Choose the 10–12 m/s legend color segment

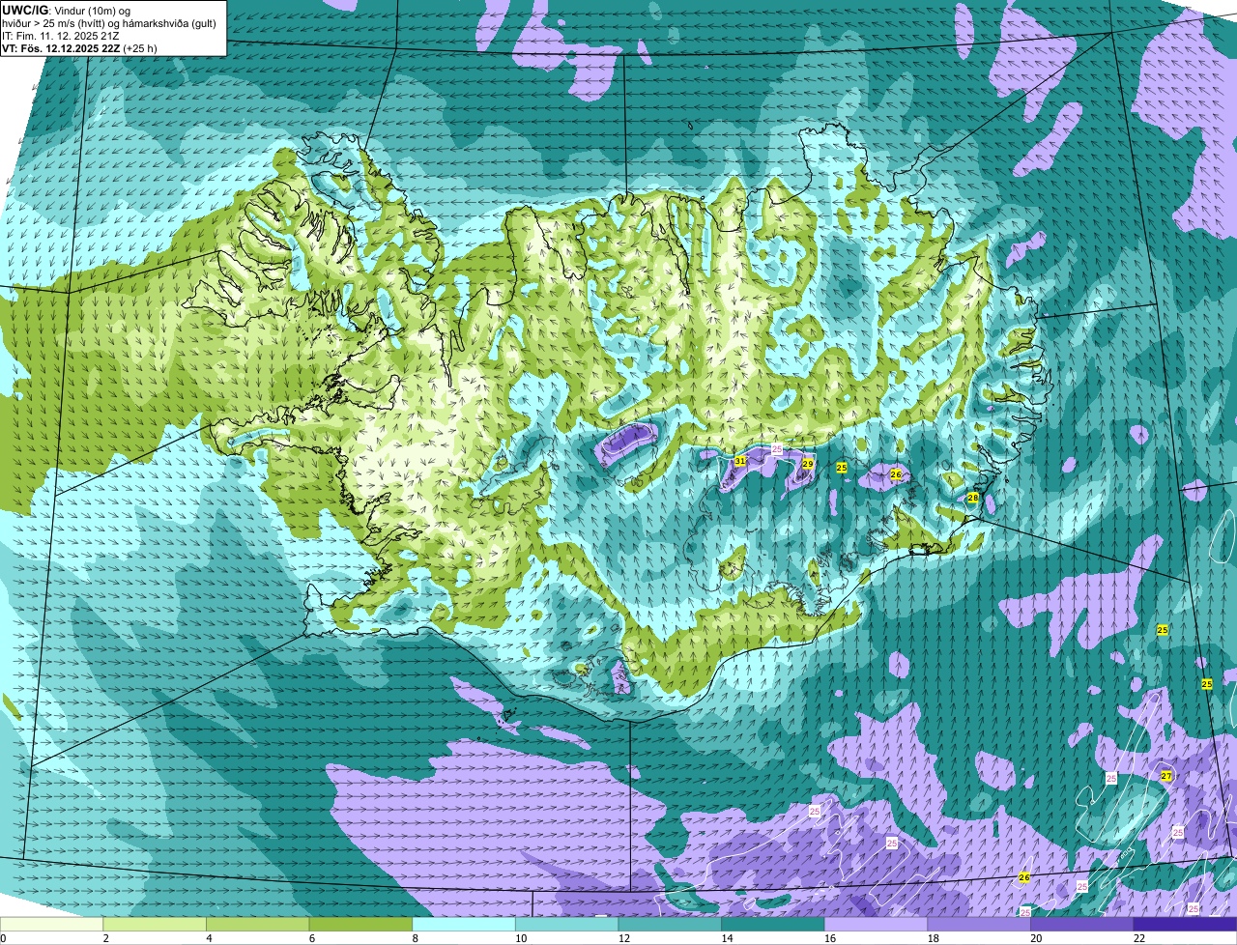(567, 924)
